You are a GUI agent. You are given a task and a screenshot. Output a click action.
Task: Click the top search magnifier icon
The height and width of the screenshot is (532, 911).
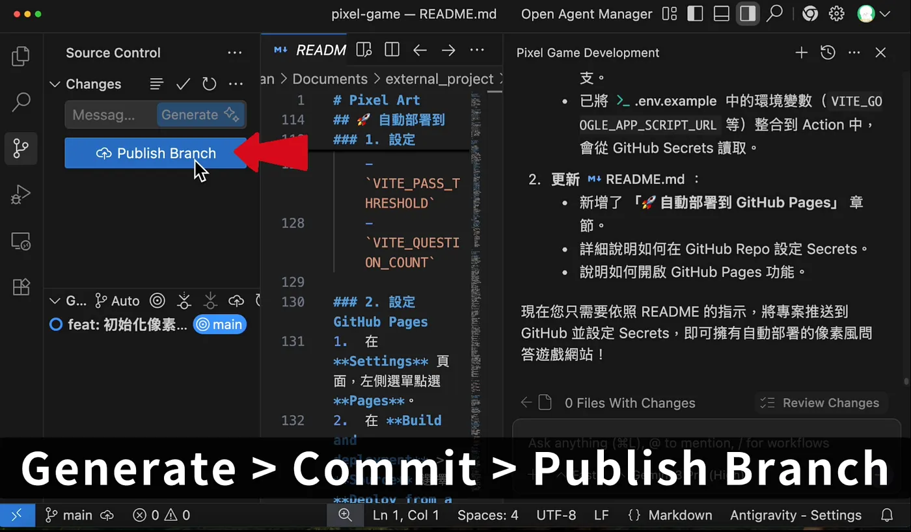pos(774,14)
